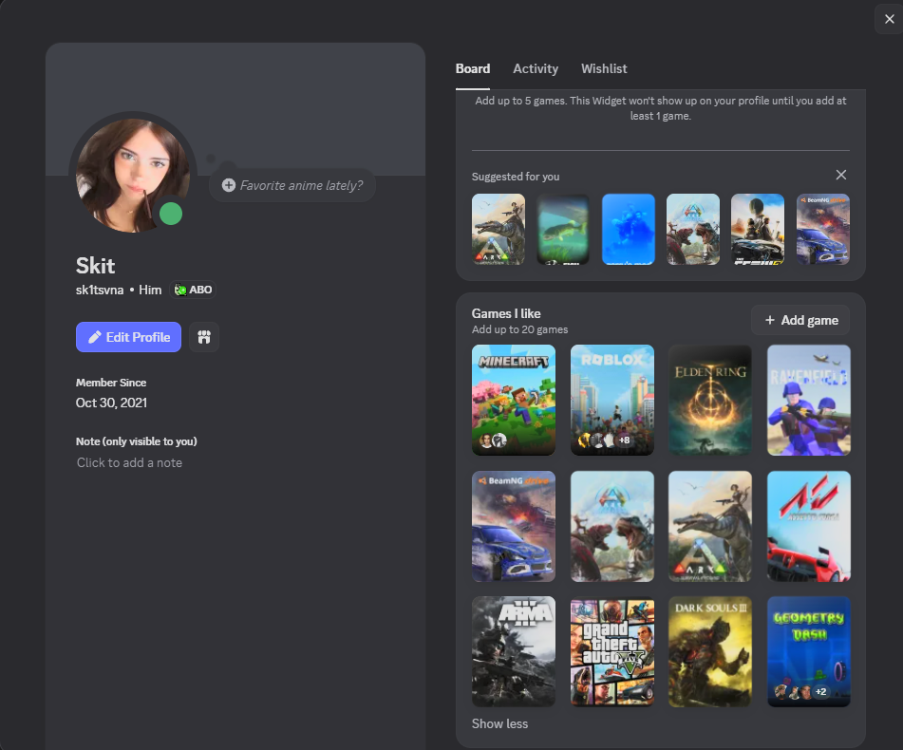Click the plus icon in Favorite anime bubble
Screen dimensions: 903x750
[x=229, y=185]
